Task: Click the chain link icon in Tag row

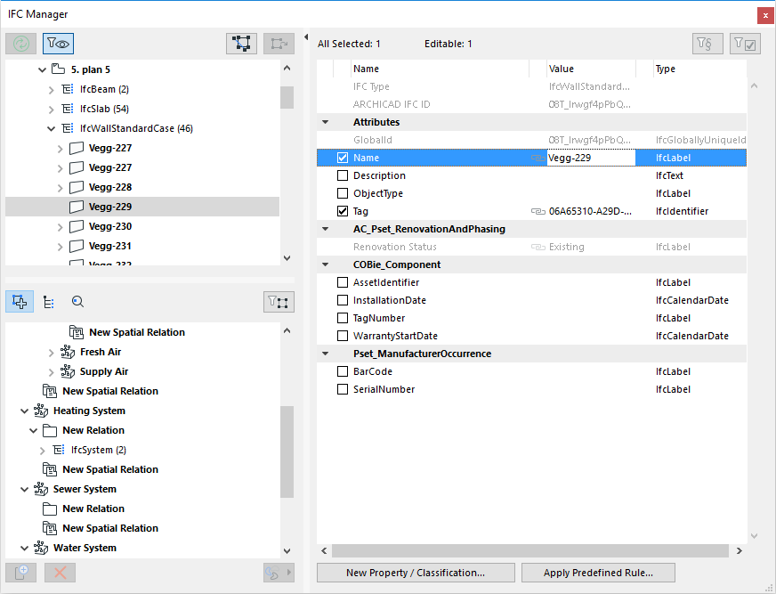Action: pyautogui.click(x=538, y=212)
